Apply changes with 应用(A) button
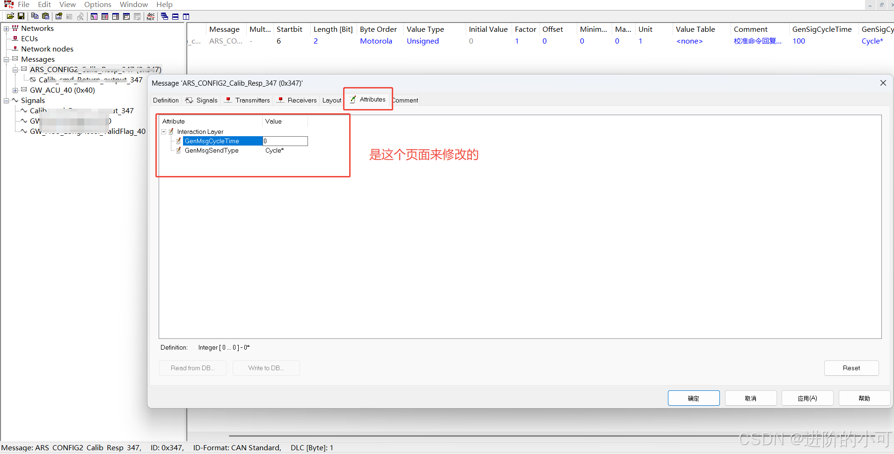894x454 pixels. click(807, 398)
